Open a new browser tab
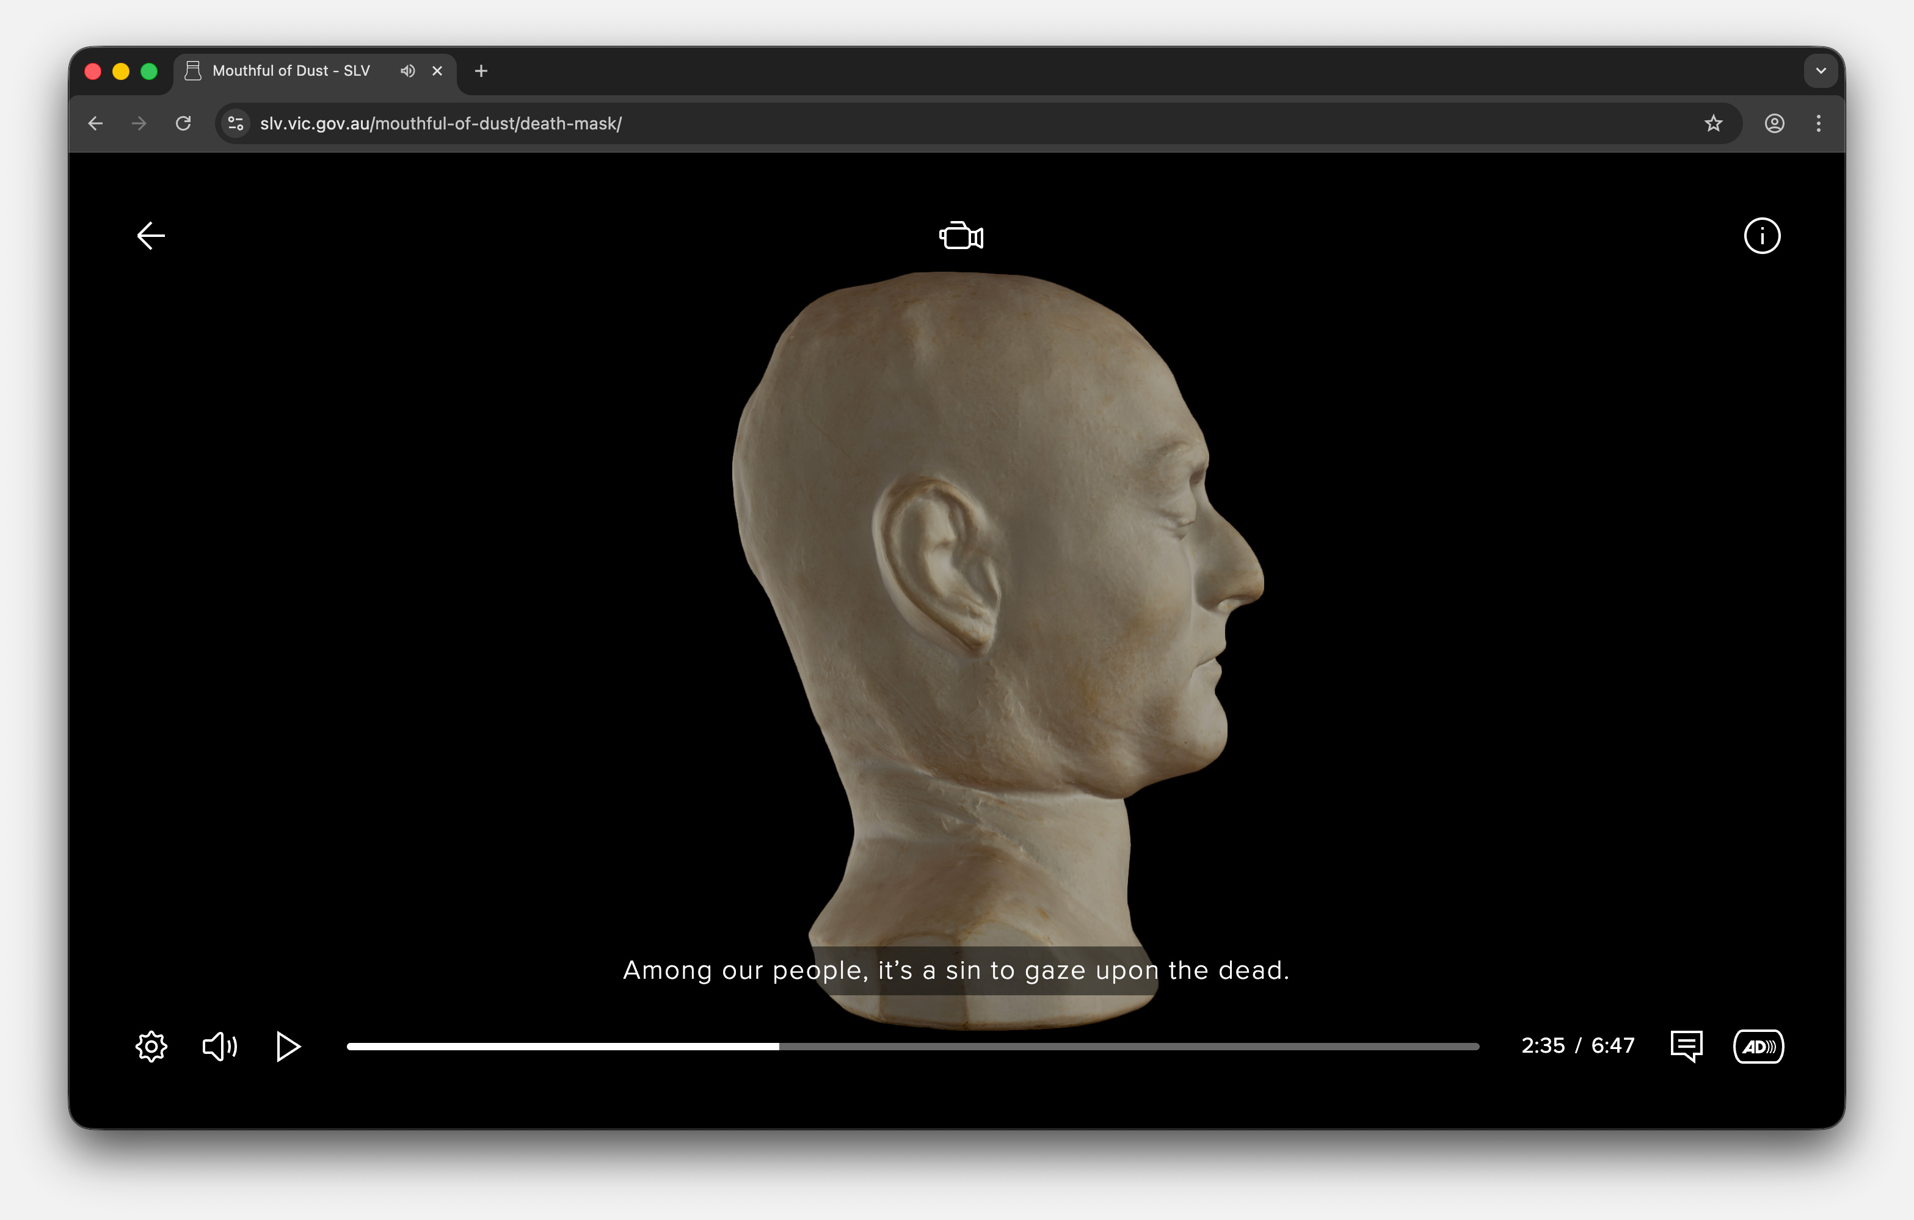Screen dimensions: 1914x1220 (x=480, y=71)
